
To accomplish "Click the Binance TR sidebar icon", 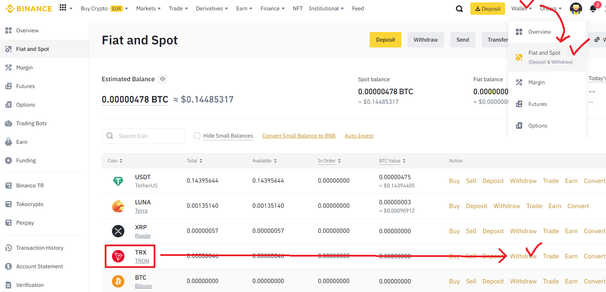I will click(9, 186).
